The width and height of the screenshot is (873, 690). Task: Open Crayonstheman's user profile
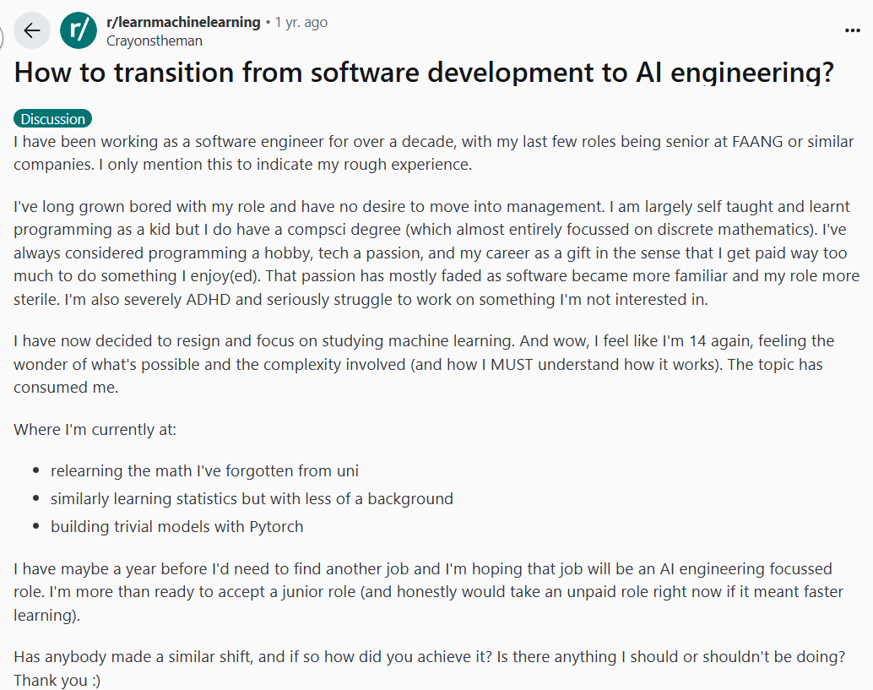155,41
